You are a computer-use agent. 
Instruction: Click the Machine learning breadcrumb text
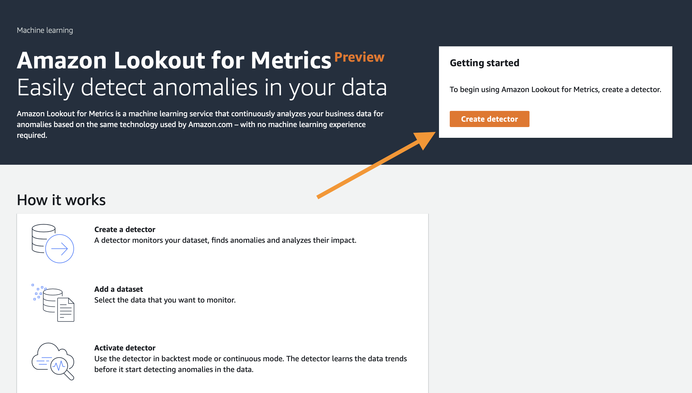pos(45,30)
